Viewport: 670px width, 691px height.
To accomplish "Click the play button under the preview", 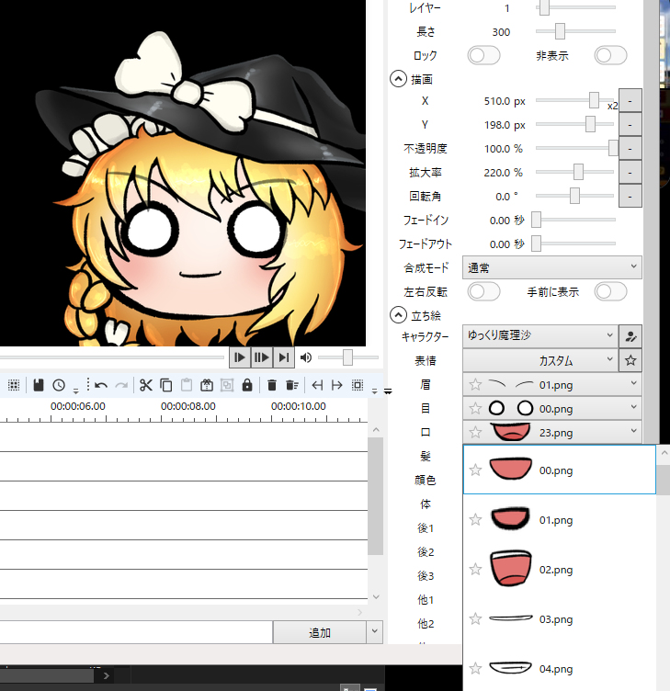I will (240, 357).
